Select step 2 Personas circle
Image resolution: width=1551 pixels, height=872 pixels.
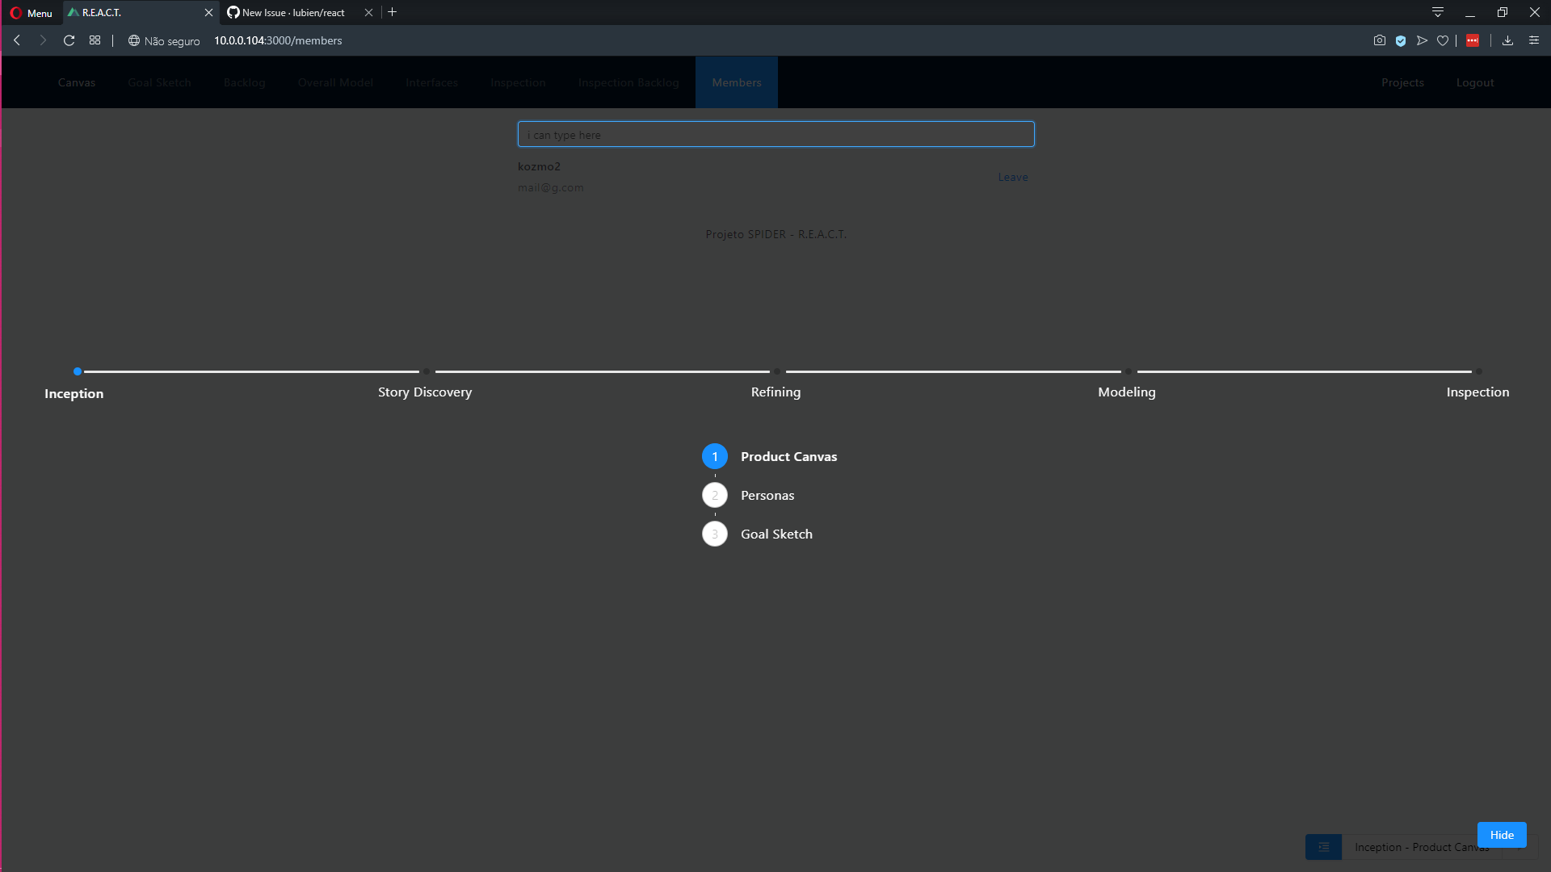[714, 496]
